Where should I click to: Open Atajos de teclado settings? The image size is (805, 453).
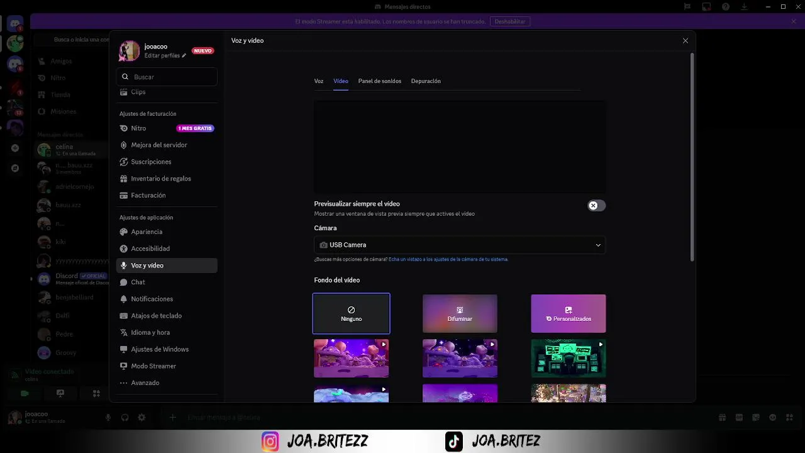(x=167, y=316)
